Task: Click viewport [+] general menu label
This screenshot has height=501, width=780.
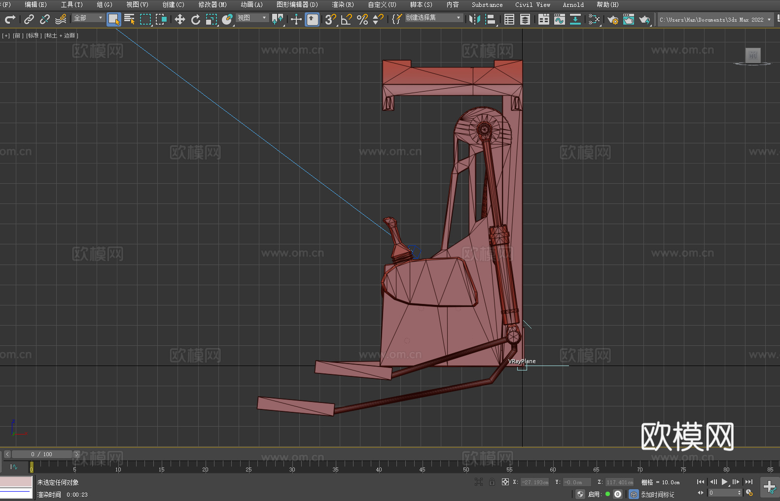Action: [6, 35]
